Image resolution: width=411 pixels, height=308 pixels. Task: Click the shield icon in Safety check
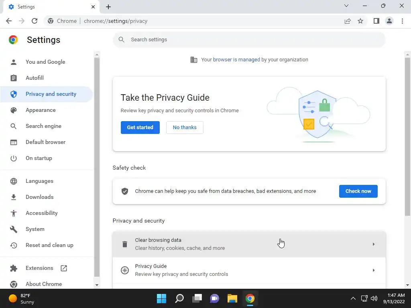pos(125,191)
